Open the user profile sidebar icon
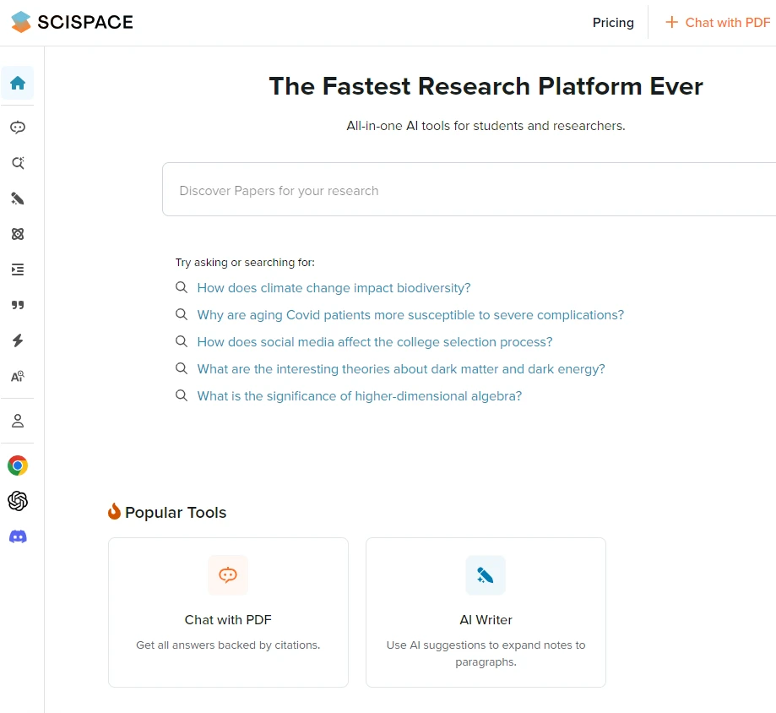This screenshot has width=776, height=713. [x=18, y=421]
